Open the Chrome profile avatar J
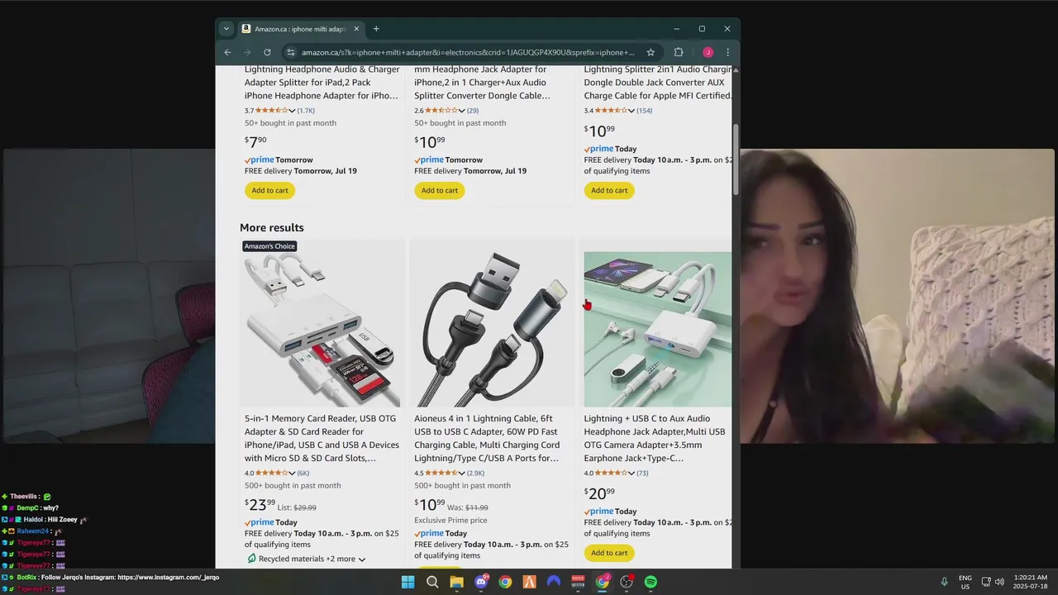This screenshot has height=595, width=1058. [x=708, y=52]
